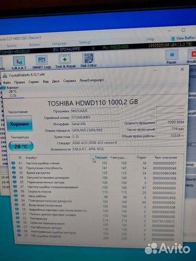Image resolution: width=196 pixels, height=261 pixels.
Task: Open Язык(Language) menu in CrystalDiskInfo
Action: [x=91, y=80]
